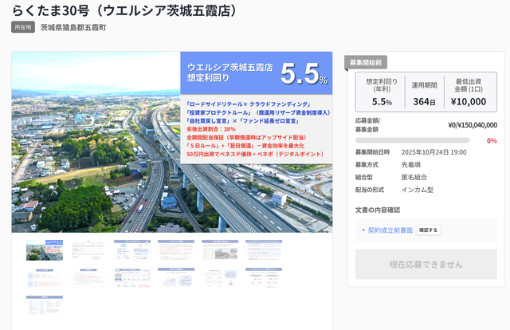Click the 匿名組合 value

click(x=414, y=178)
